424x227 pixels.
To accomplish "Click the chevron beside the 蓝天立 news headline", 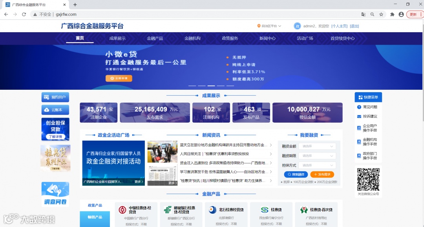I will [270, 145].
